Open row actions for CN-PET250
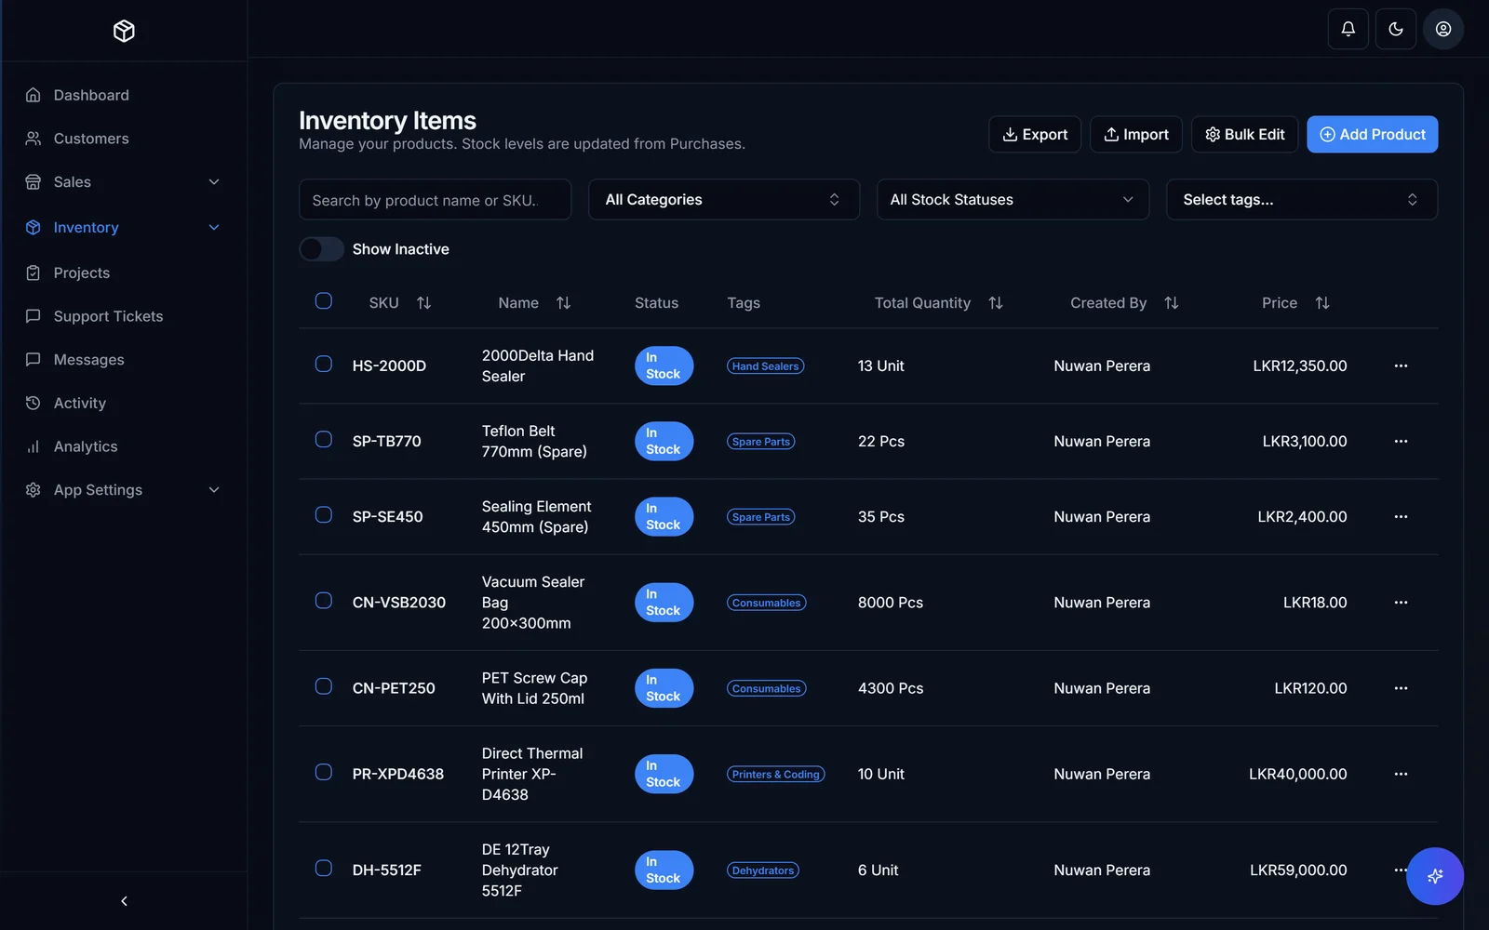This screenshot has height=930, width=1489. coord(1401,688)
